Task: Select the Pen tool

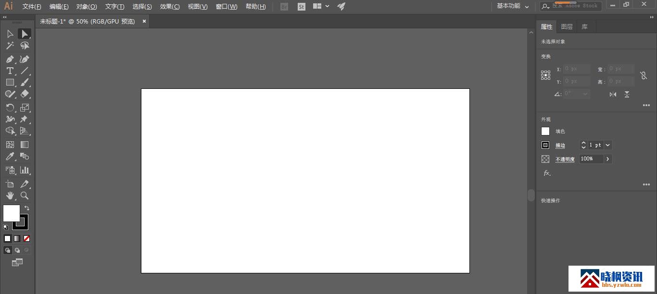Action: pyautogui.click(x=10, y=59)
